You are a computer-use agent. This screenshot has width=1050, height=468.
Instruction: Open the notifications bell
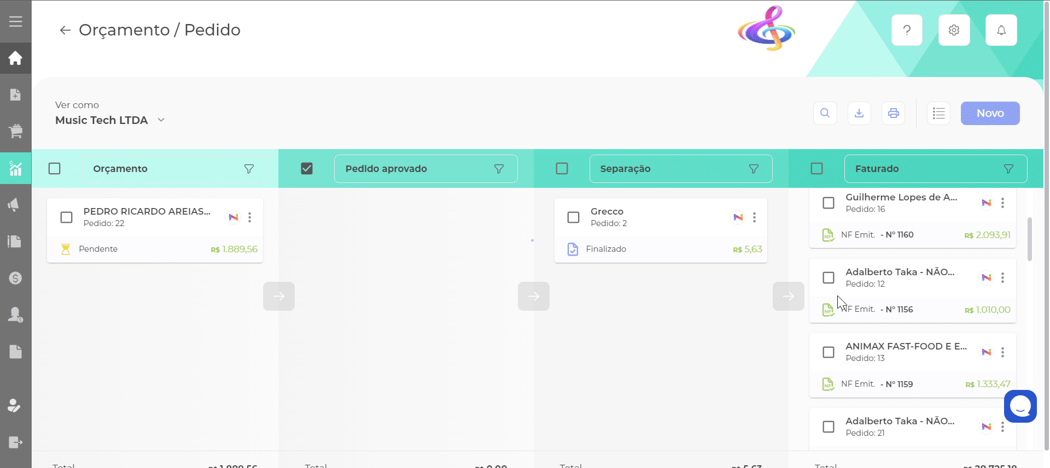[1001, 30]
